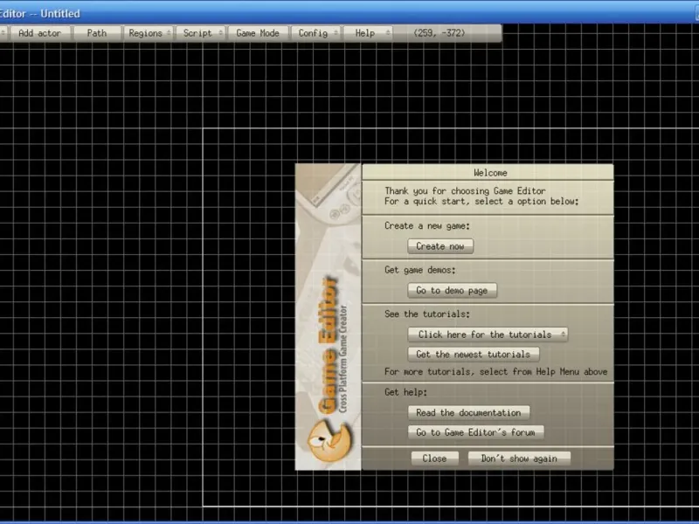Open the Path menu
Image resolution: width=699 pixels, height=524 pixels.
click(97, 33)
